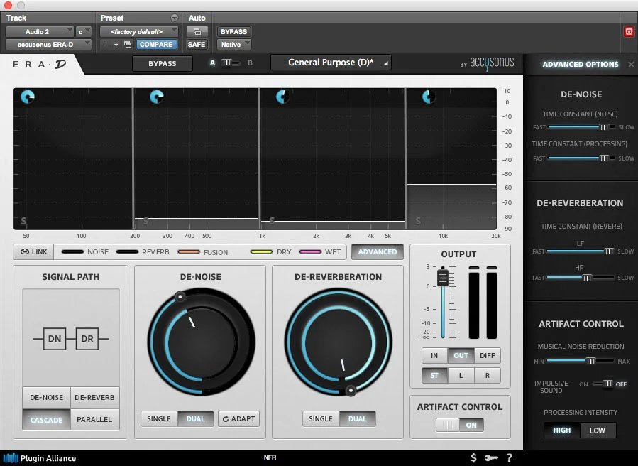The width and height of the screenshot is (638, 466).
Task: Solo the first frequency band S icon
Action: (x=23, y=221)
